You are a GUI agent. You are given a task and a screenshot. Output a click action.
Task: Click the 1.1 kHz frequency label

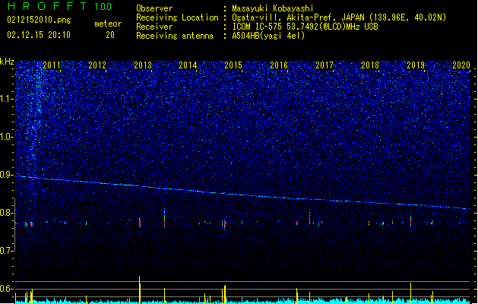(x=7, y=99)
